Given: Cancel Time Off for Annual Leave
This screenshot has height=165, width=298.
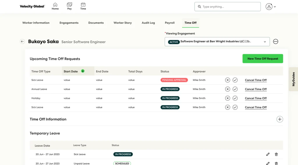Looking at the screenshot, I should click(x=256, y=89).
